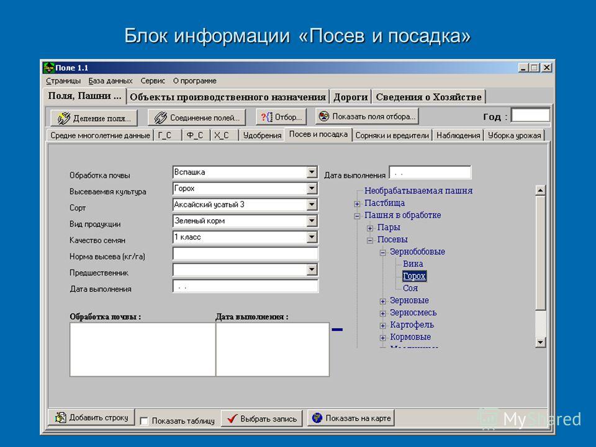Click the icon on Показать поля отбора

coord(324,116)
